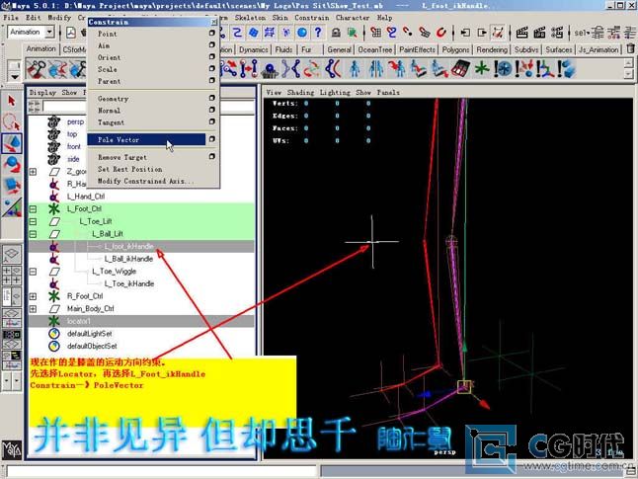Image resolution: width=638 pixels, height=479 pixels.
Task: Click the blue standing figure shelf icon
Action: point(356,69)
